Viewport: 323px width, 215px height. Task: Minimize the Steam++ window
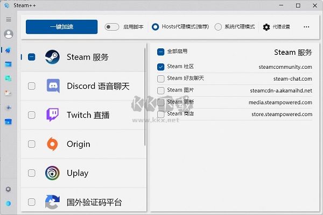point(281,5)
